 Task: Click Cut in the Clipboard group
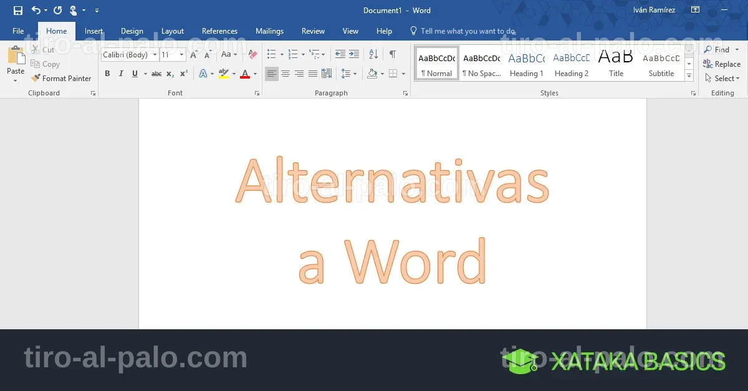pos(42,50)
